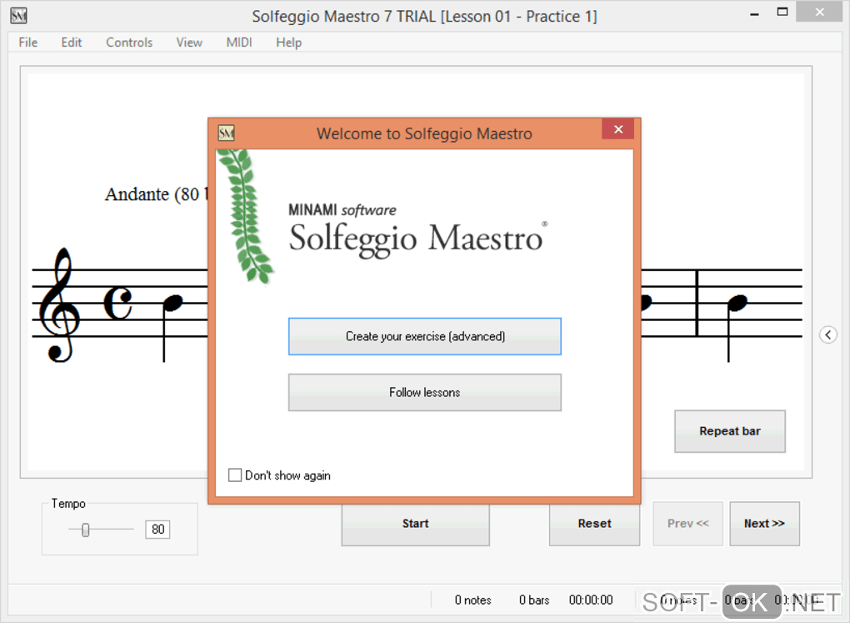850x623 pixels.
Task: Click the common time signature symbol
Action: pyautogui.click(x=117, y=303)
